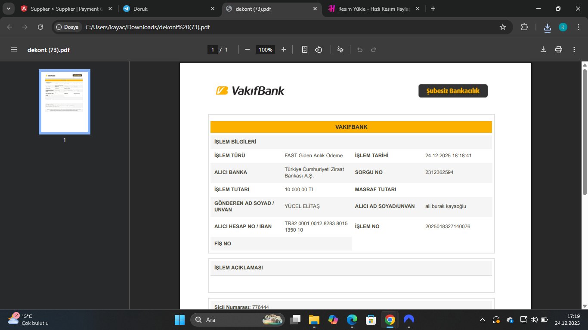This screenshot has height=330, width=588.
Task: Click the Dosya site info chip
Action: click(x=68, y=27)
